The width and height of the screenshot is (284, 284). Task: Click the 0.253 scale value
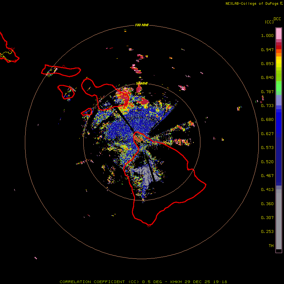point(267,232)
